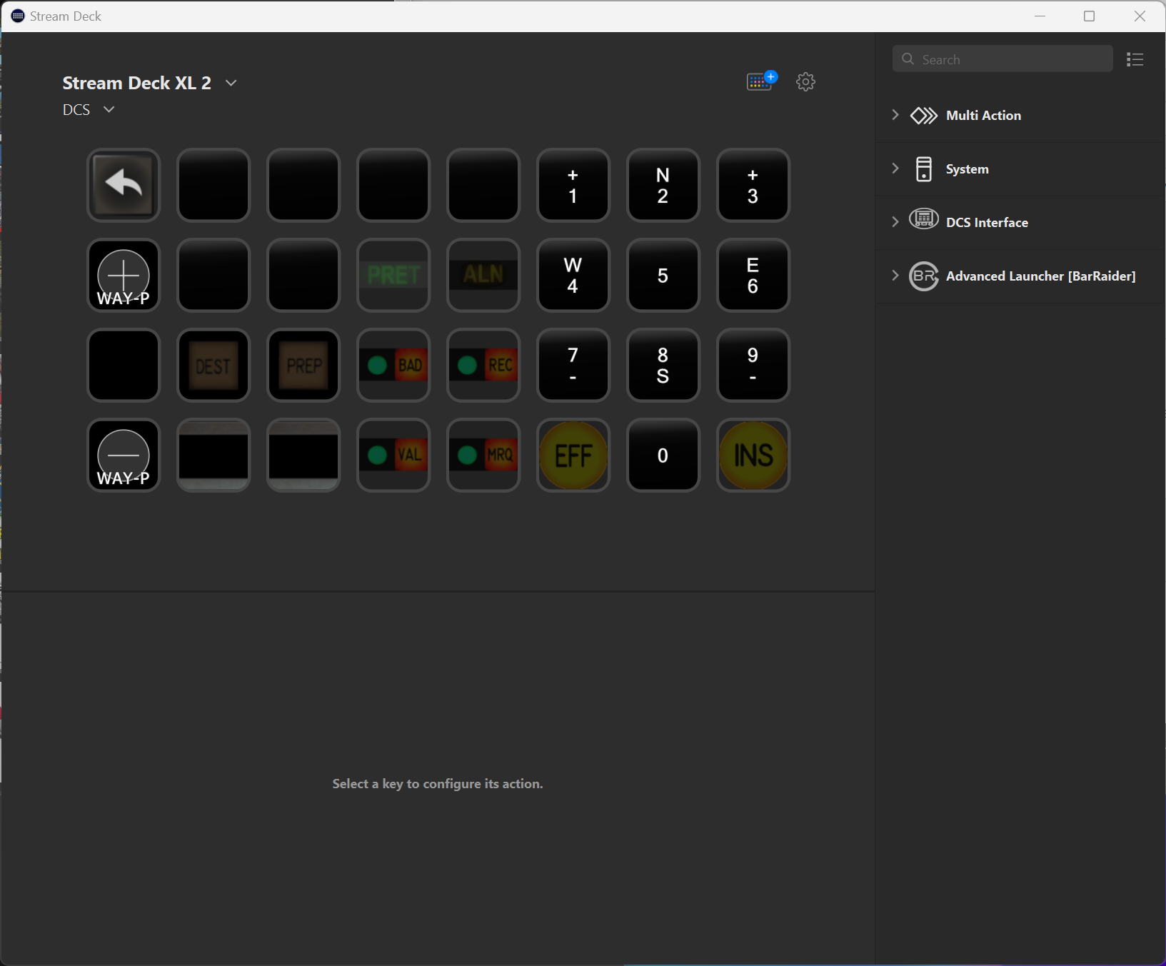The image size is (1166, 966).
Task: Open the Stream Deck XL 2 device dropdown
Action: (x=231, y=83)
